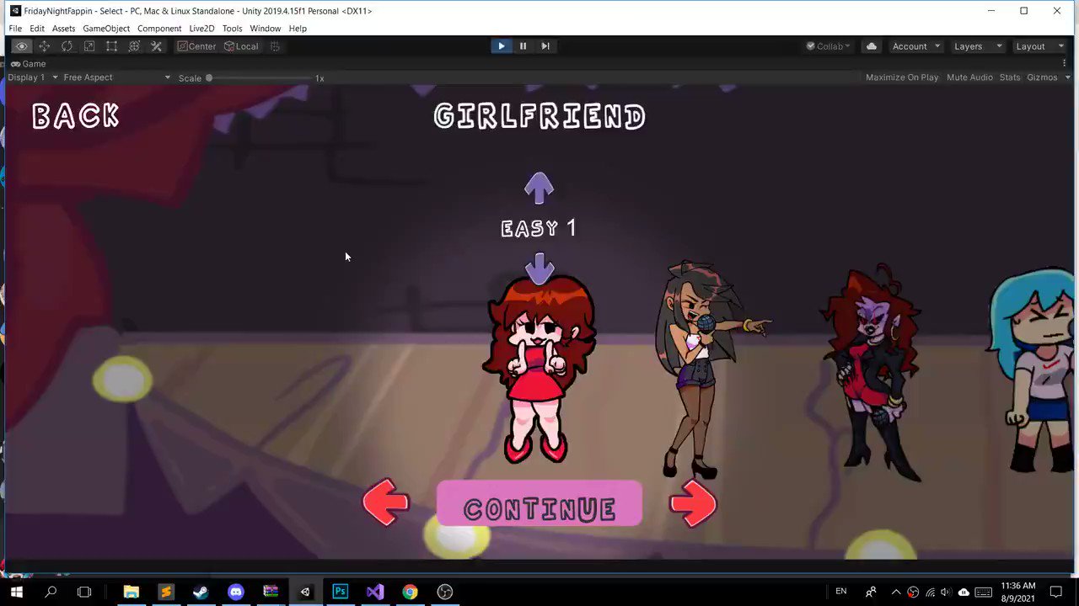Open the Help menu
1079x606 pixels.
(298, 29)
